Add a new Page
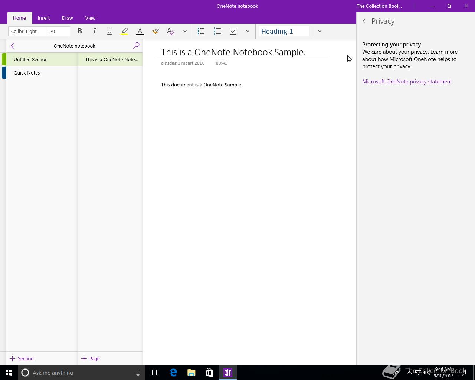Screen dimensions: 475x380 (x=91, y=358)
